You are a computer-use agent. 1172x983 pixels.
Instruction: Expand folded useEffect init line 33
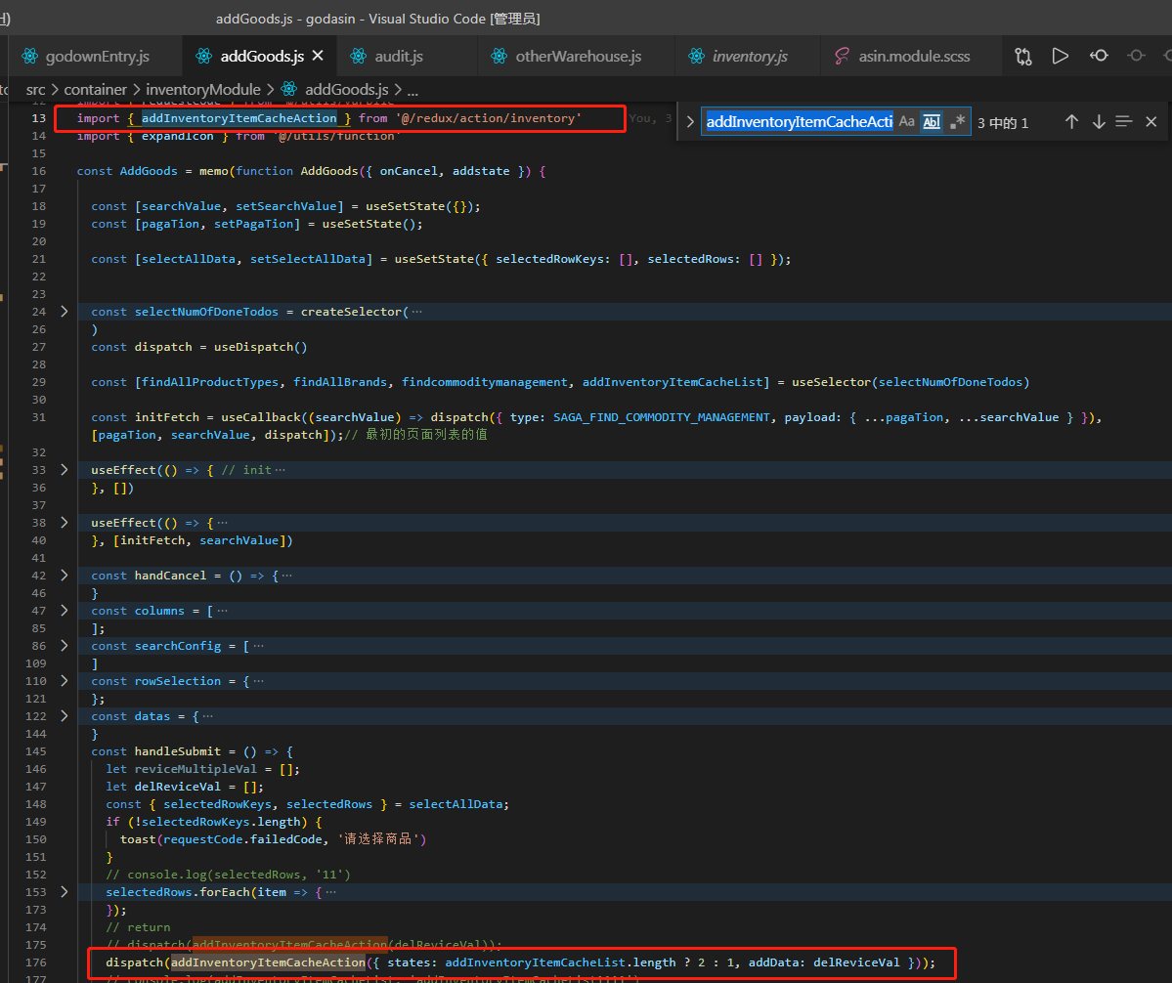[65, 470]
